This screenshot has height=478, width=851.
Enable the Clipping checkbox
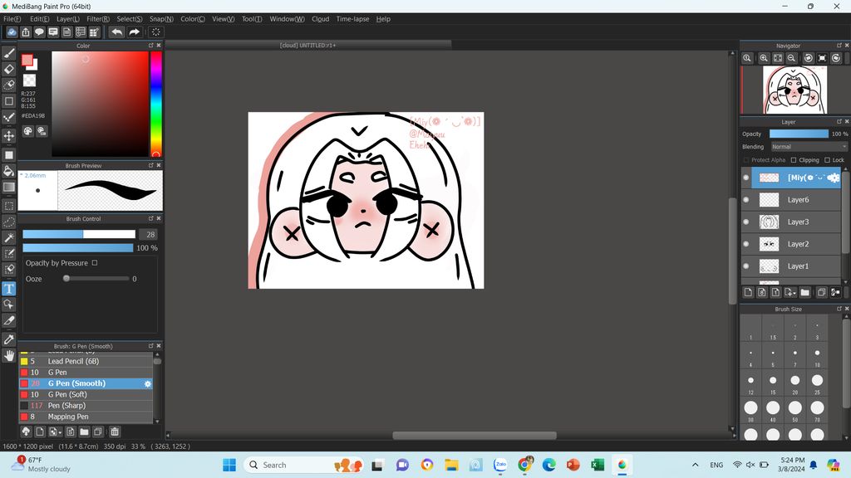point(794,160)
